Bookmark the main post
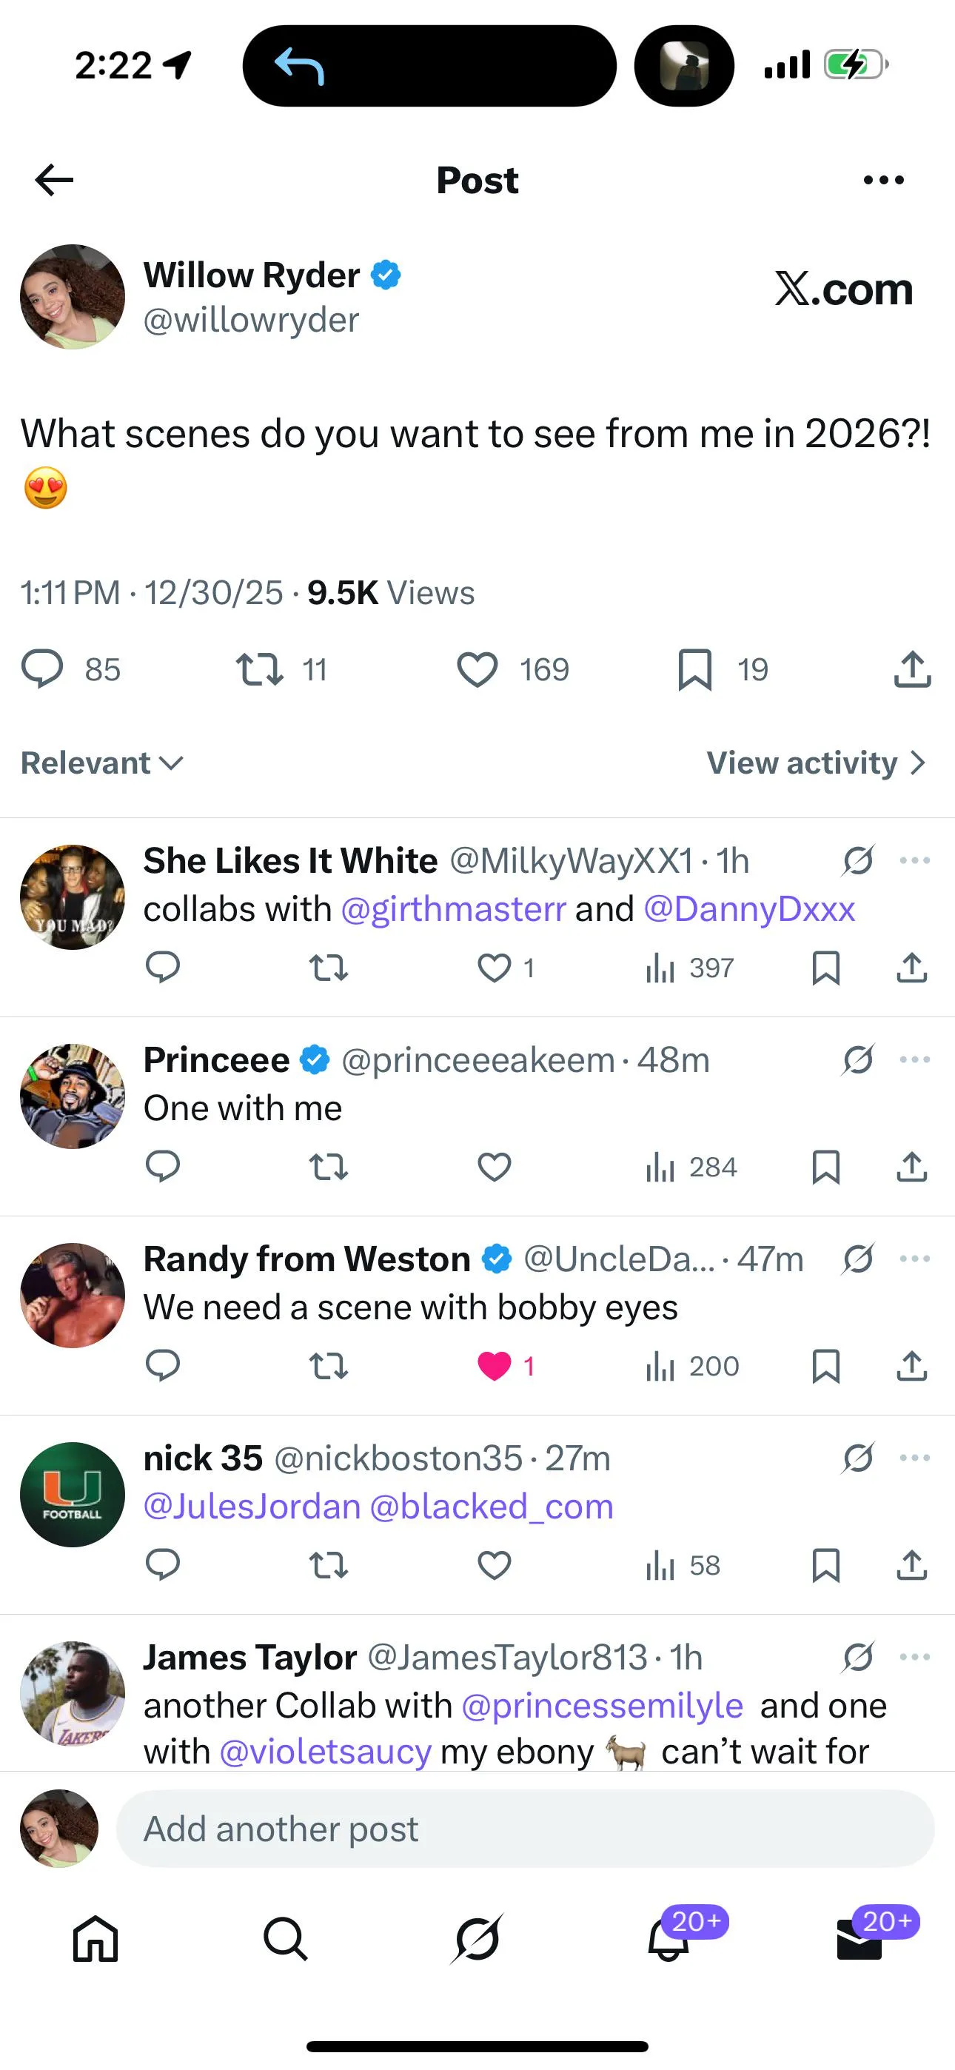The image size is (955, 2070). pyautogui.click(x=694, y=669)
